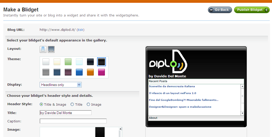Viewport: 272px width, 137px height.
Task: Choose the orange theme swatch
Action: coord(90,72)
